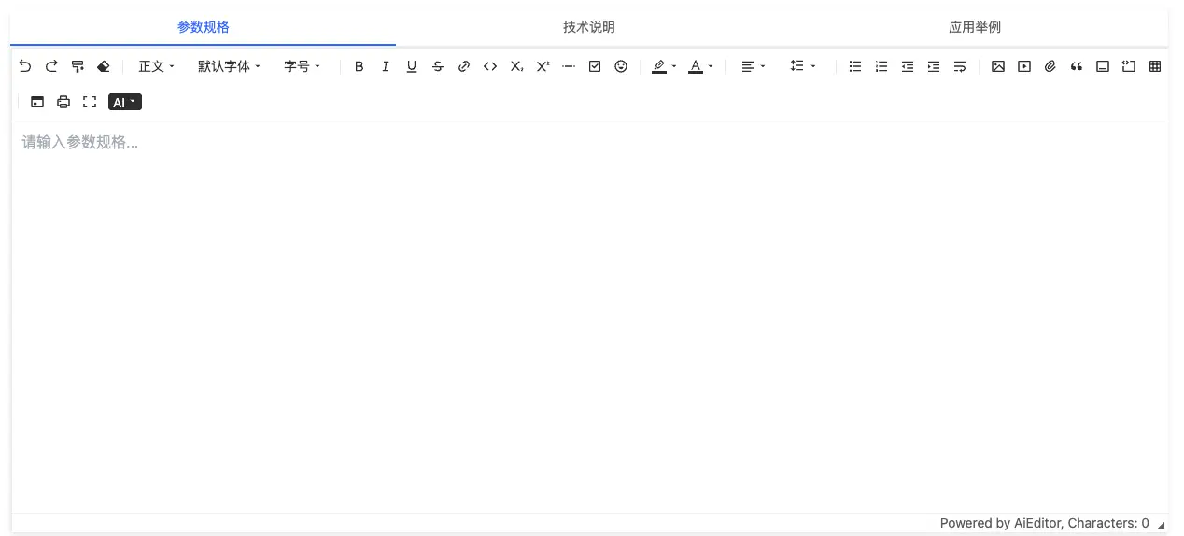
Task: Print the document using the printer icon
Action: tap(63, 103)
